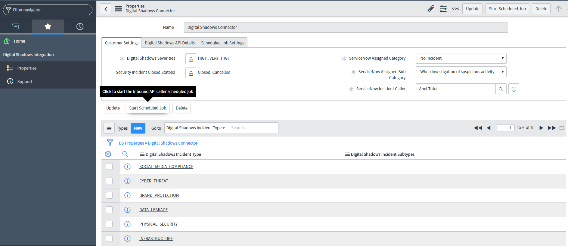The image size is (568, 246).
Task: Open the Types list hamburger menu
Action: pyautogui.click(x=109, y=128)
